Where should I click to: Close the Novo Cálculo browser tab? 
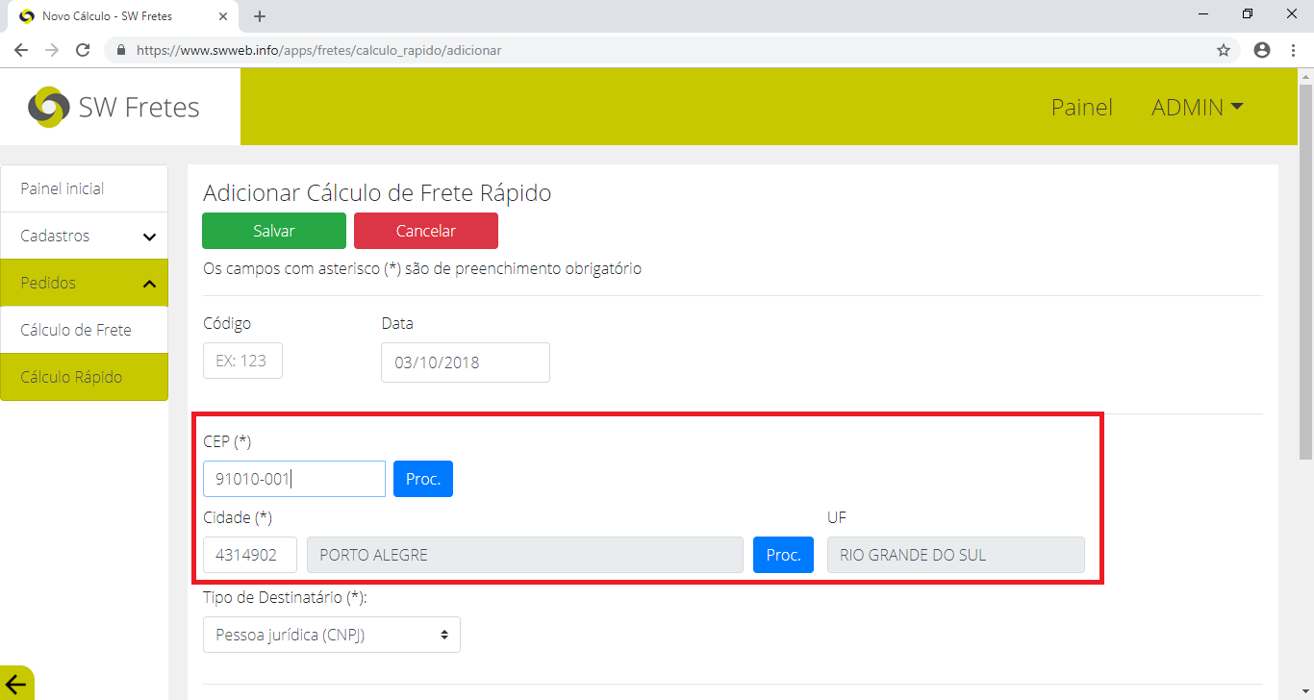coord(223,16)
